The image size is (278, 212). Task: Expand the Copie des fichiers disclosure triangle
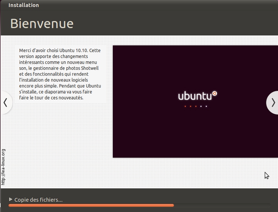[11, 199]
